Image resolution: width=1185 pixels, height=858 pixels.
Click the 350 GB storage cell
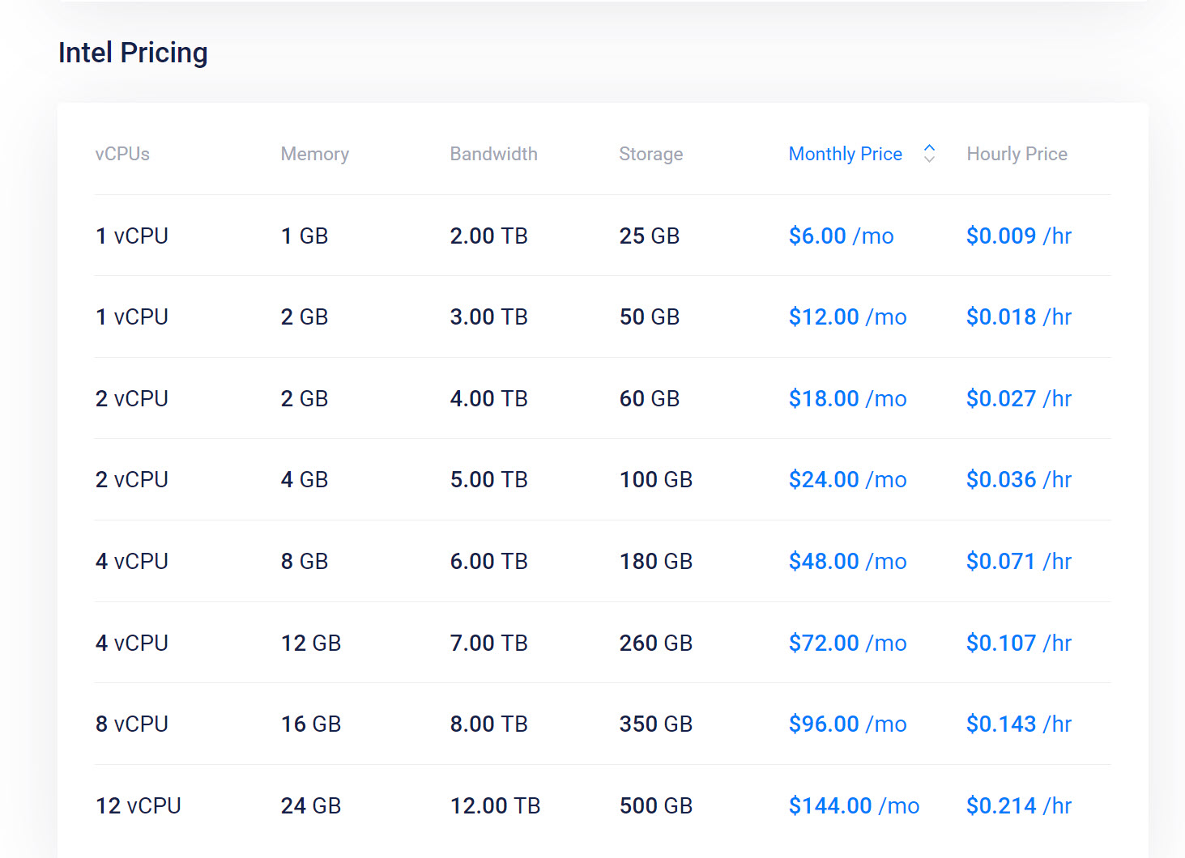click(x=655, y=724)
